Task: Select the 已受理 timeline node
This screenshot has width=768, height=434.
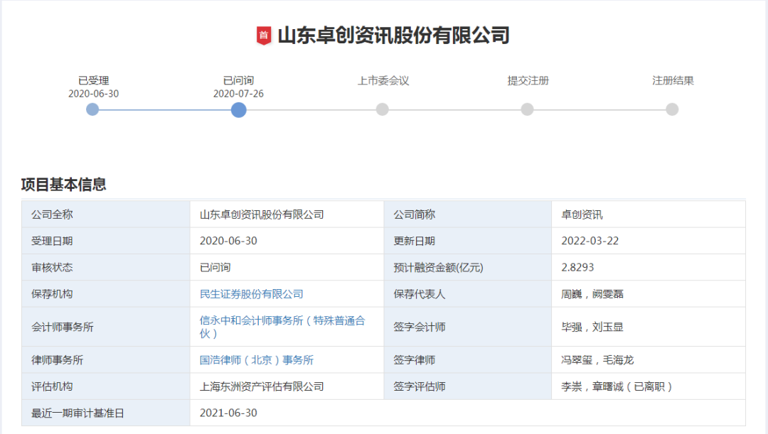Action: [92, 109]
